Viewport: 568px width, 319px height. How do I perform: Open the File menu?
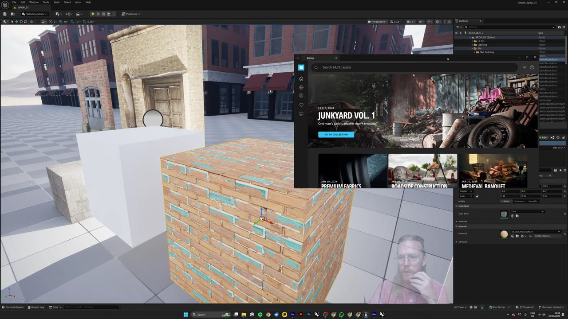pyautogui.click(x=14, y=2)
